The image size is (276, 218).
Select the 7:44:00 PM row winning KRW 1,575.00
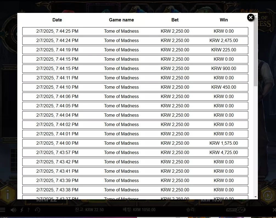(135, 143)
